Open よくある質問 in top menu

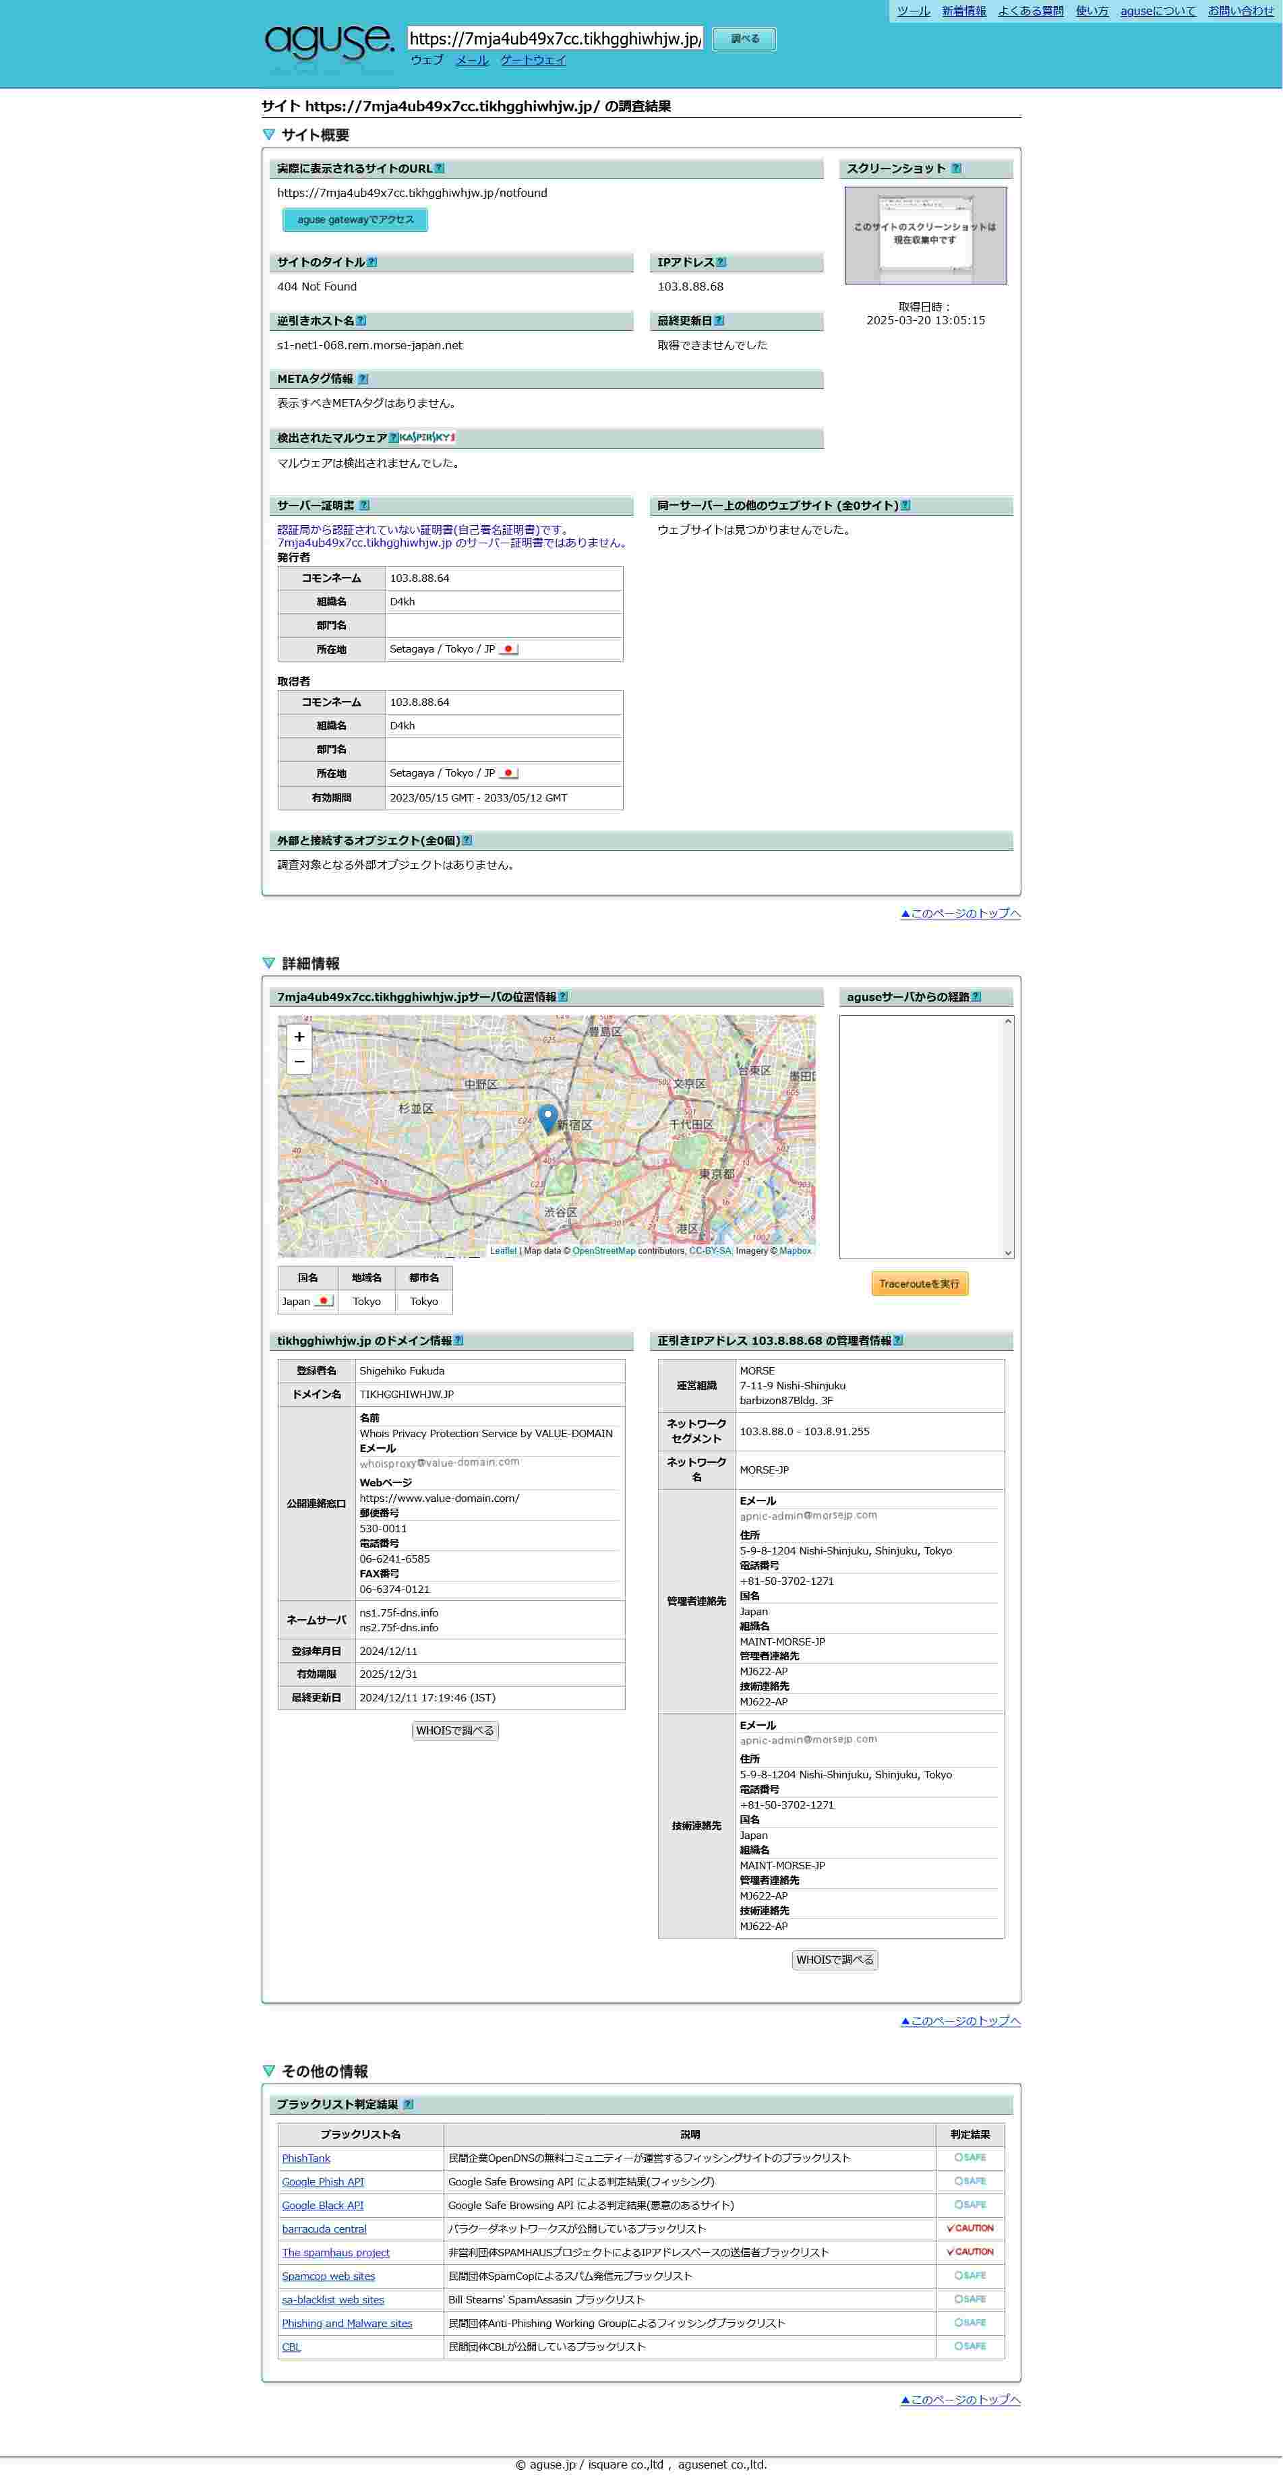click(1030, 11)
